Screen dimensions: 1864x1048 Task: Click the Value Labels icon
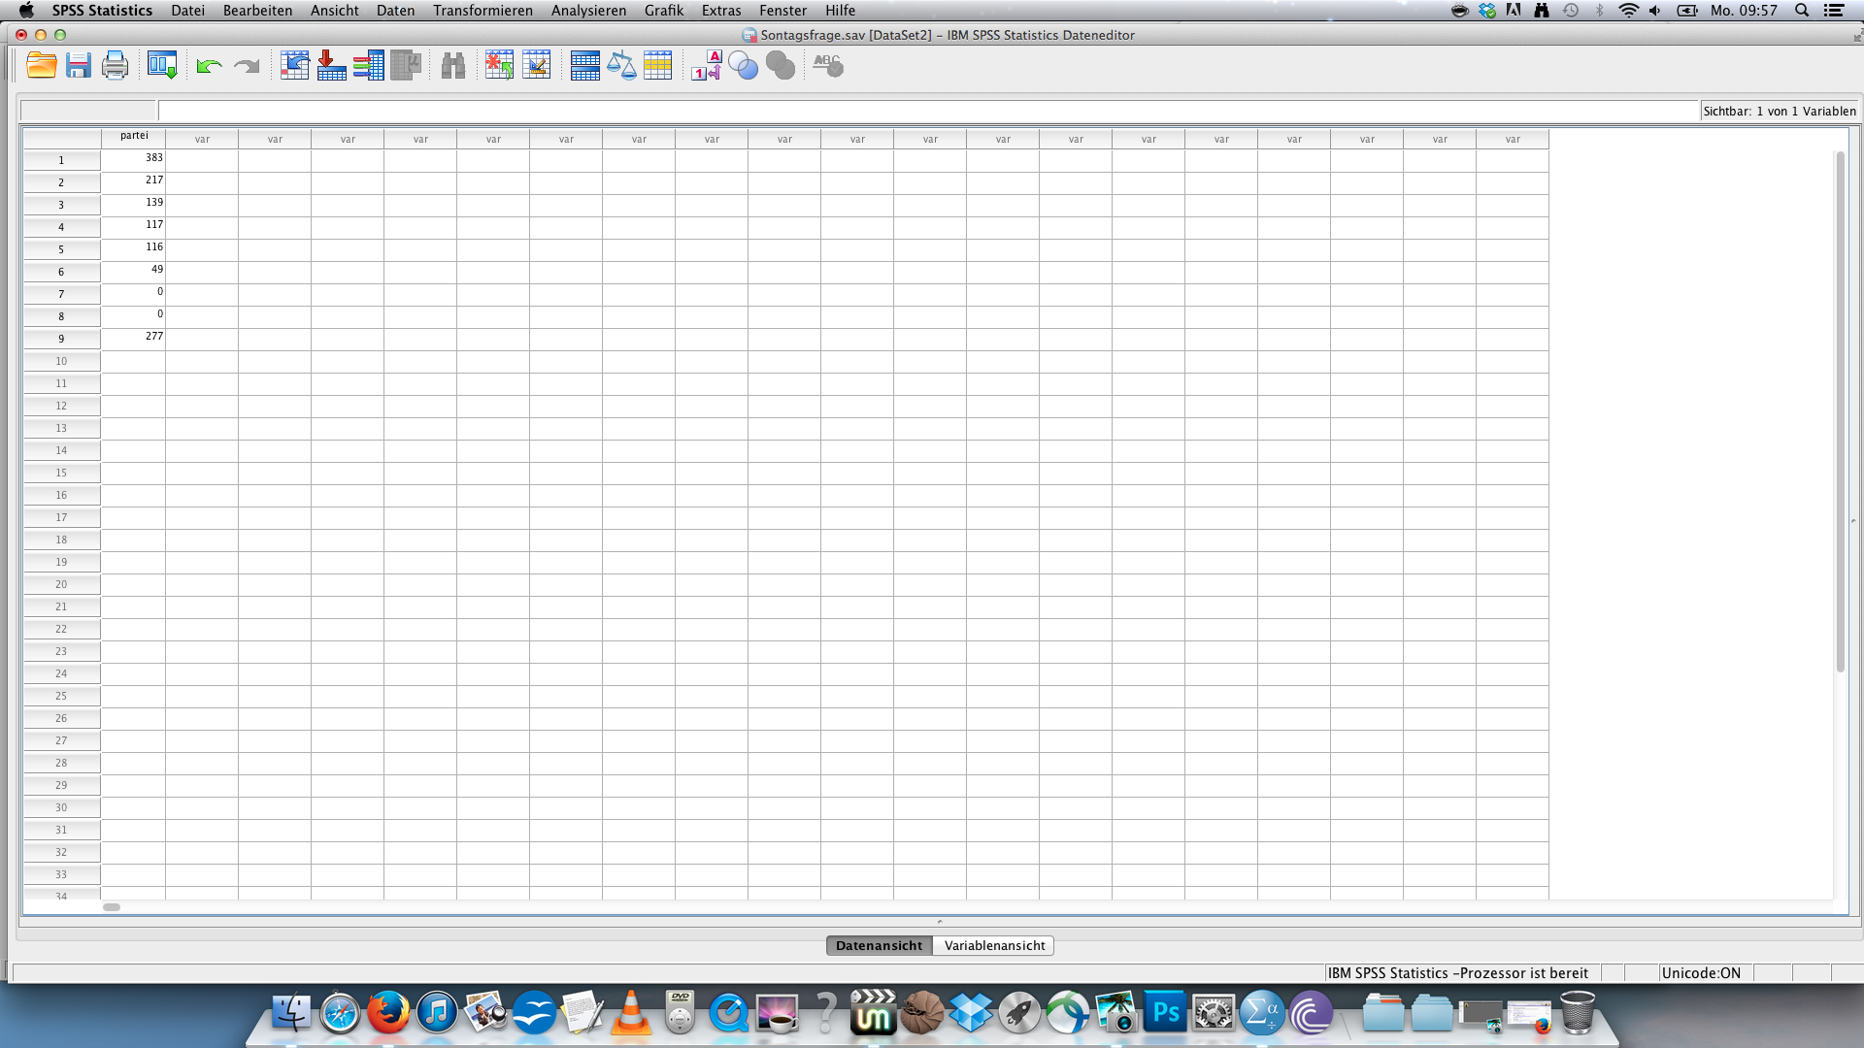pyautogui.click(x=706, y=66)
